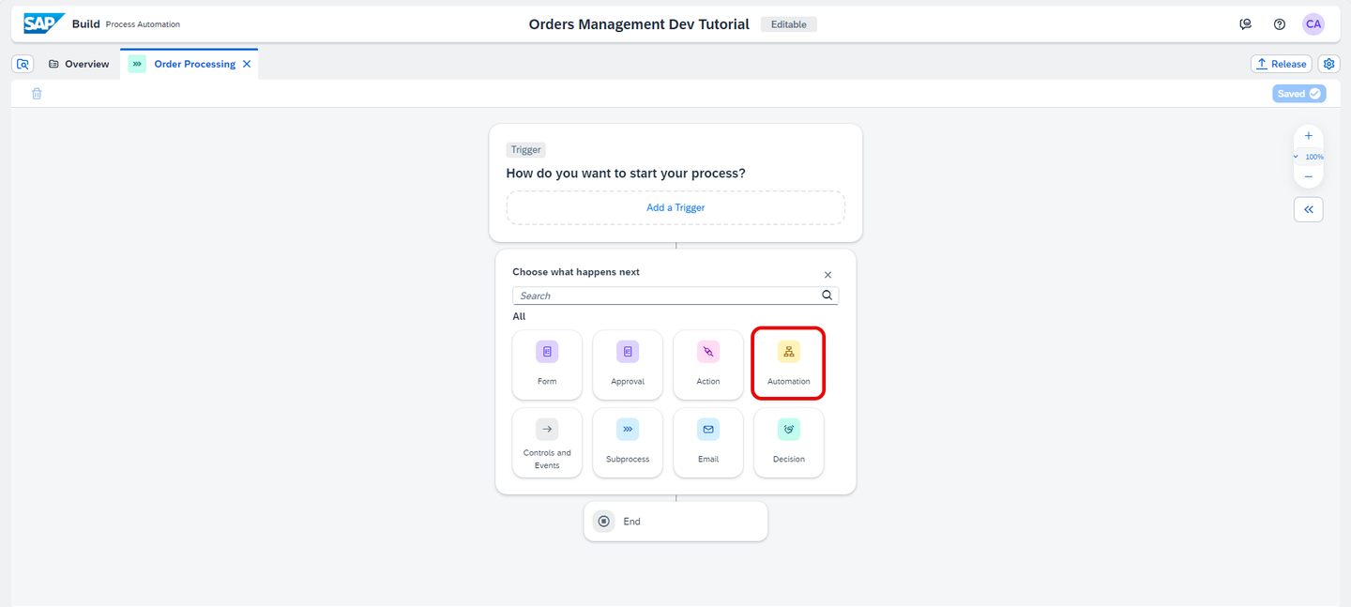1351x607 pixels.
Task: Click the All category label
Action: pos(519,316)
